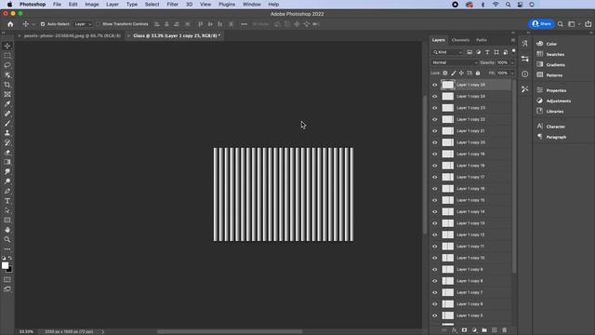Viewport: 595px width, 335px height.
Task: Click lock transparent pixels icon
Action: tap(445, 73)
